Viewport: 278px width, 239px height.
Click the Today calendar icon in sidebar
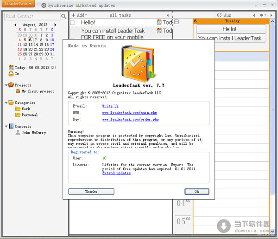coord(11,67)
